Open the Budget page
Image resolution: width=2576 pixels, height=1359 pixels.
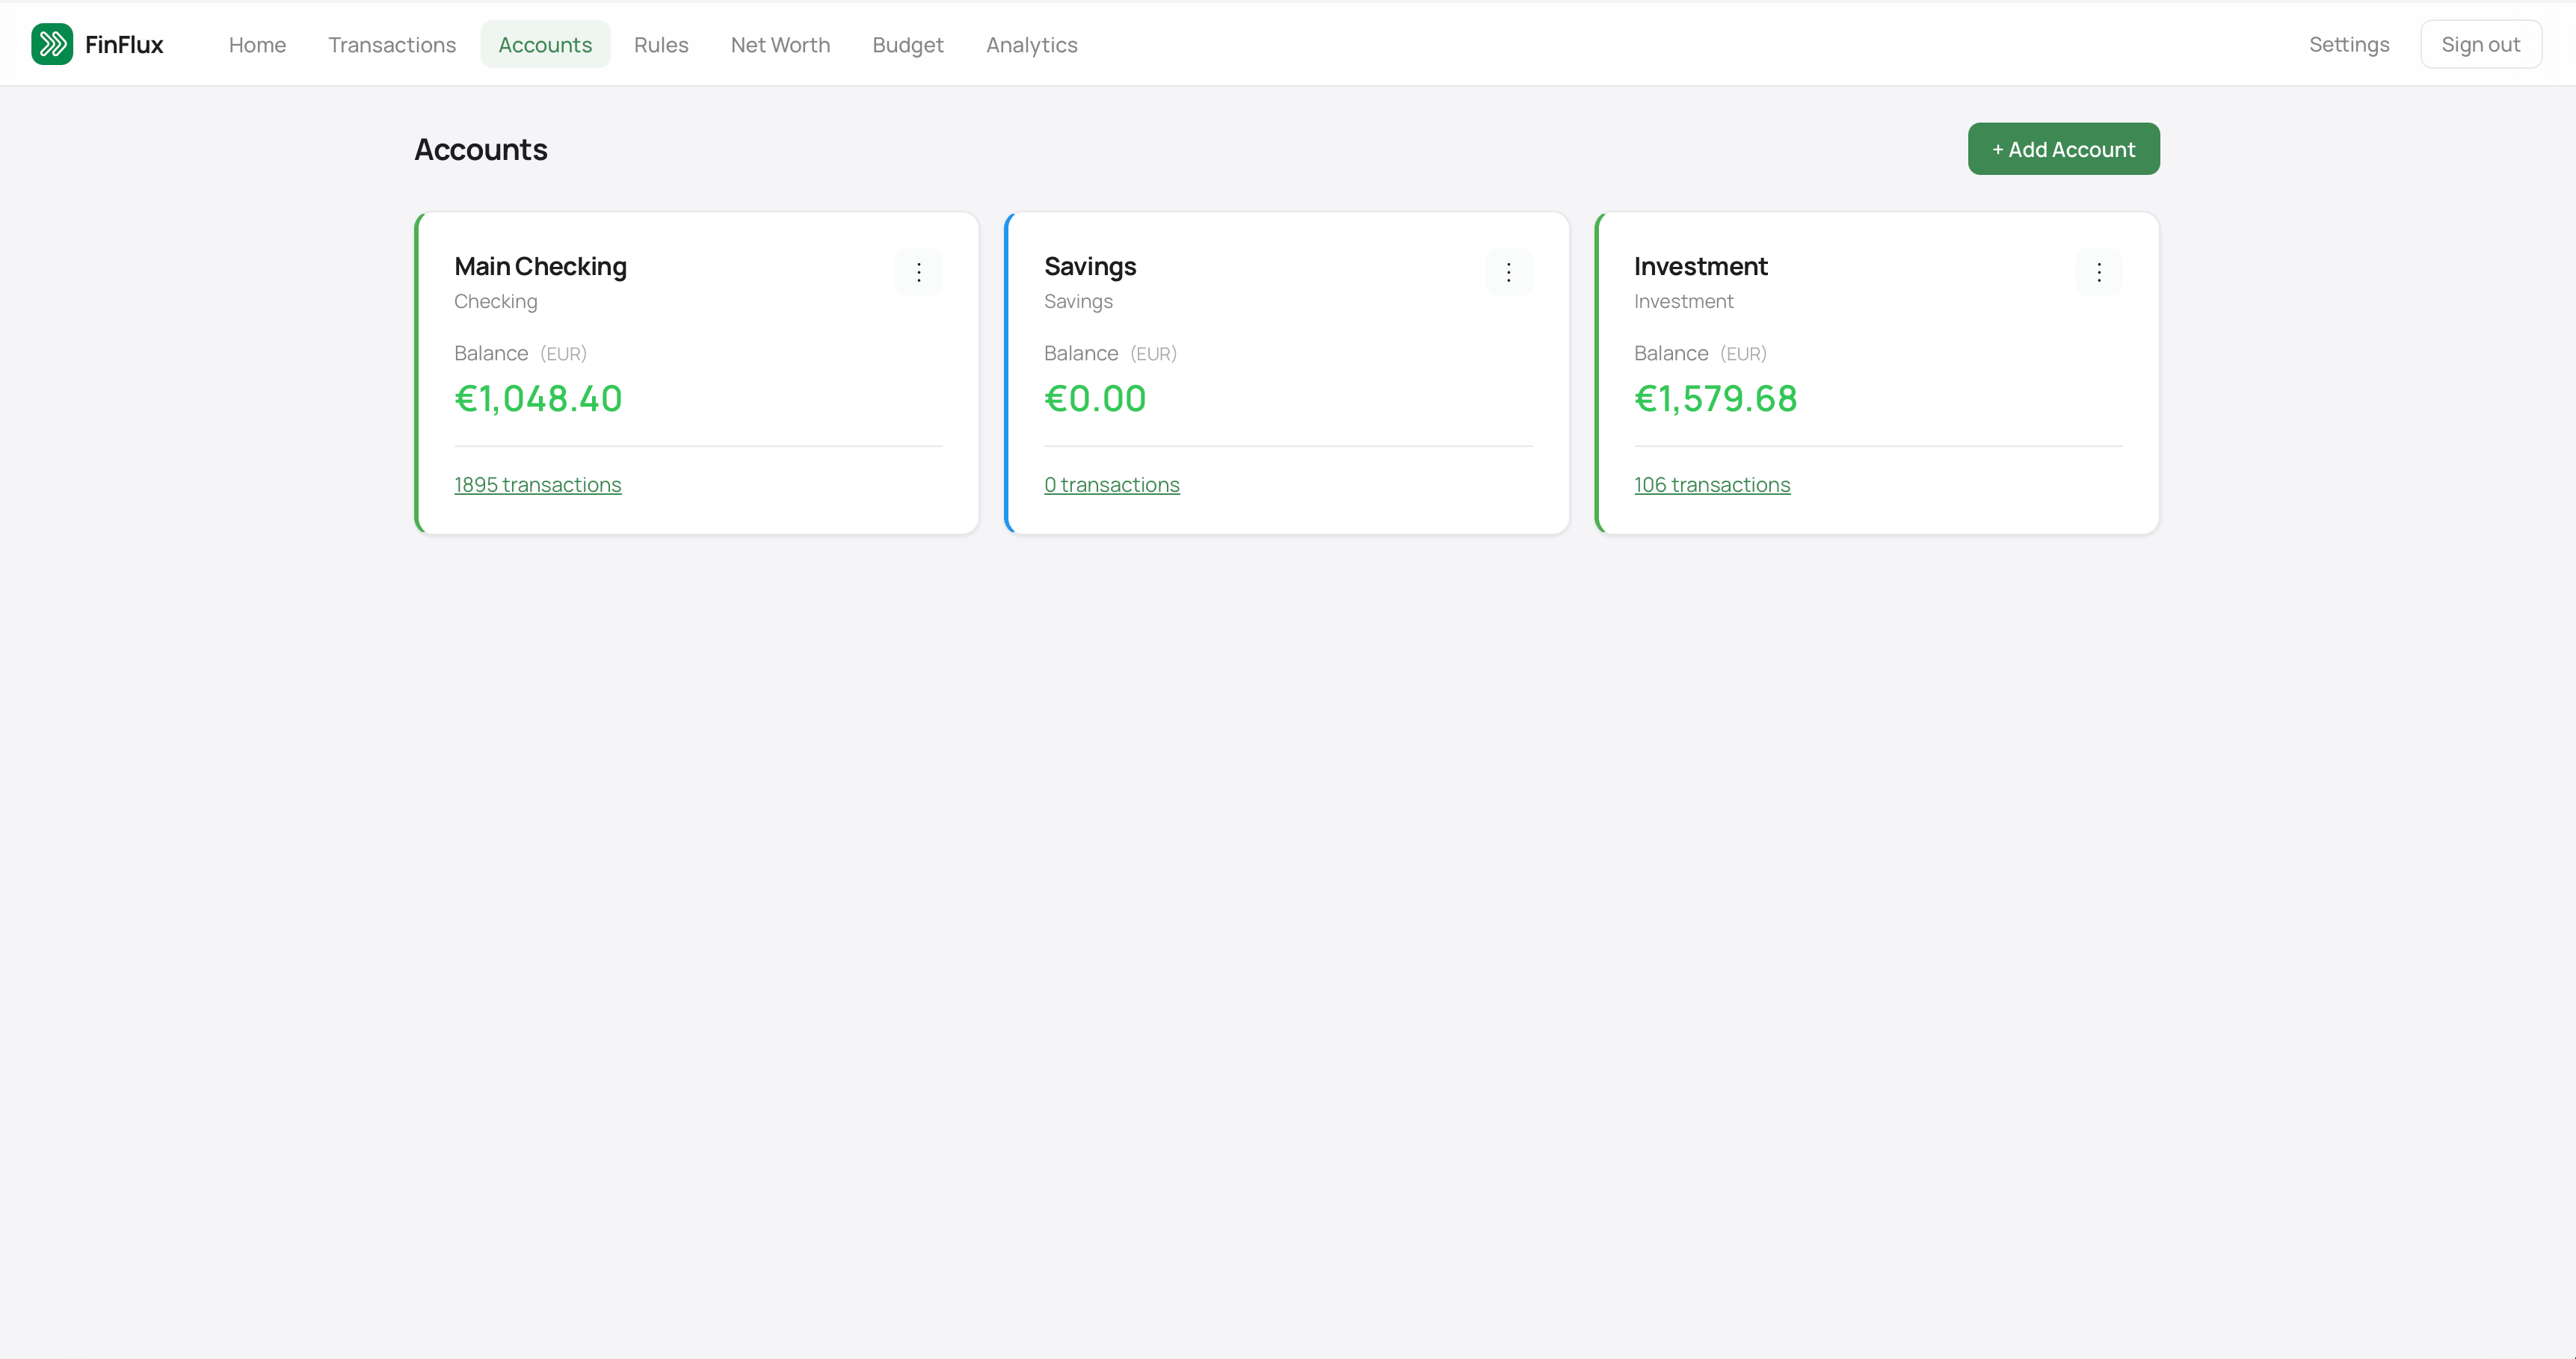click(x=907, y=44)
